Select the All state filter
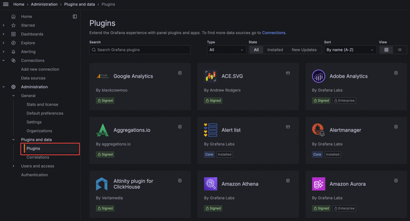410x221 pixels. 256,50
